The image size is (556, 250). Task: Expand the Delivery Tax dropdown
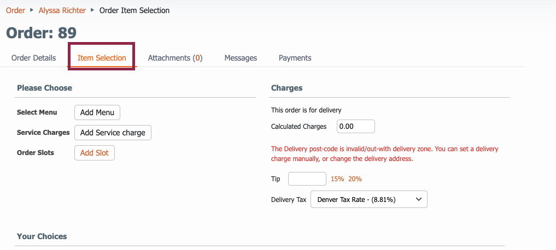tap(369, 199)
